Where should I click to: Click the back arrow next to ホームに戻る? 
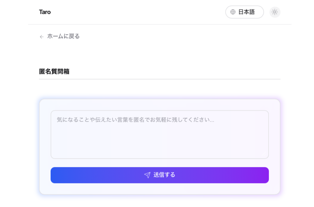[41, 36]
